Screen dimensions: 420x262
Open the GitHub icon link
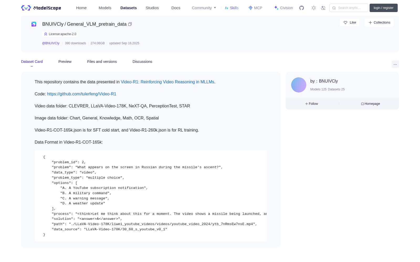[302, 8]
